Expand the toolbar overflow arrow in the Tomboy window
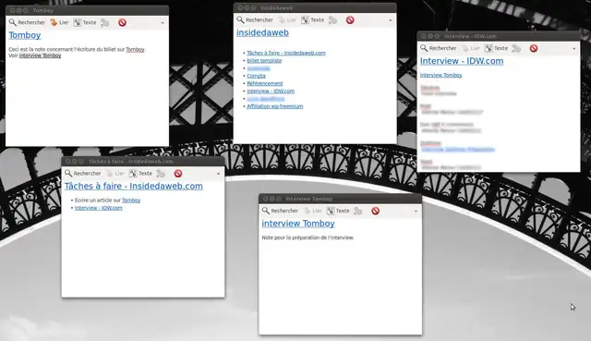Viewport: 591px width, 341px height. pos(163,23)
